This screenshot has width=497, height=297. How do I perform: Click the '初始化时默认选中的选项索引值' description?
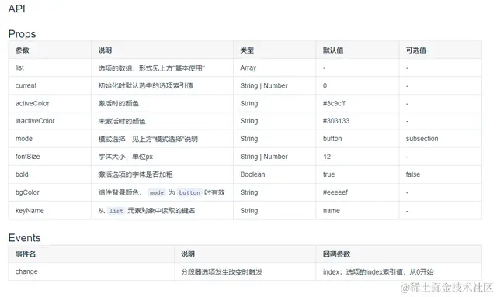point(145,85)
